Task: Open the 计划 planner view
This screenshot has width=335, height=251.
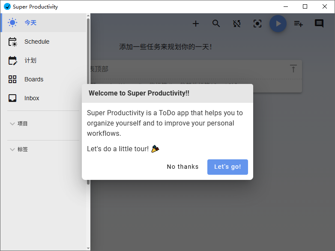Action: click(44, 60)
